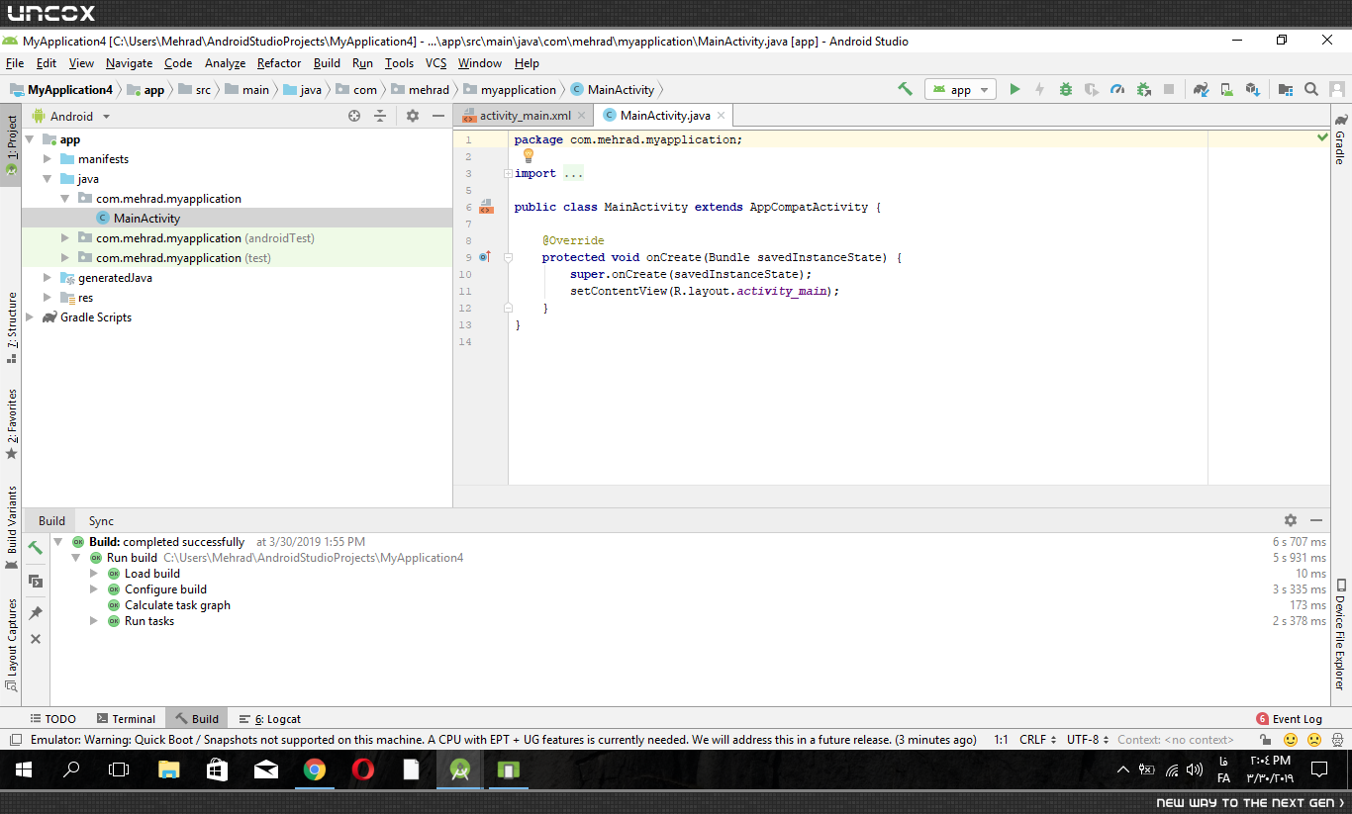1352x814 pixels.
Task: Click Opera in the Windows taskbar
Action: click(362, 769)
